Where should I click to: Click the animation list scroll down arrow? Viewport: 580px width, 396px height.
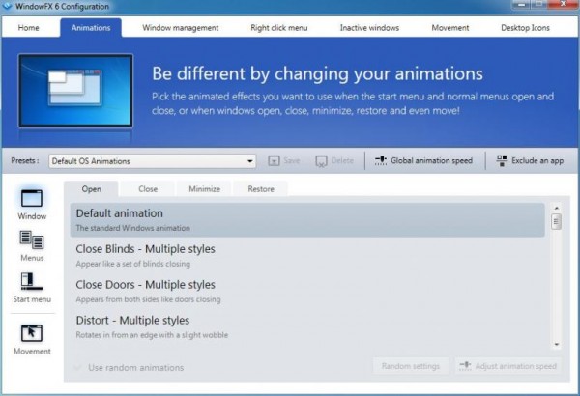coord(557,344)
